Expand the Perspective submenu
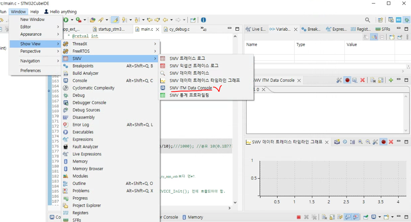 pos(35,51)
